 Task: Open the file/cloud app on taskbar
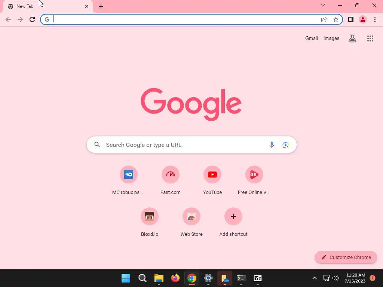click(225, 278)
